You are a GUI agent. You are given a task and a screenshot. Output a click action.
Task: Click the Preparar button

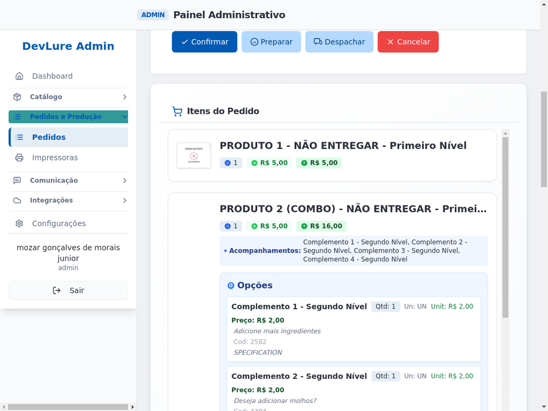tap(271, 42)
